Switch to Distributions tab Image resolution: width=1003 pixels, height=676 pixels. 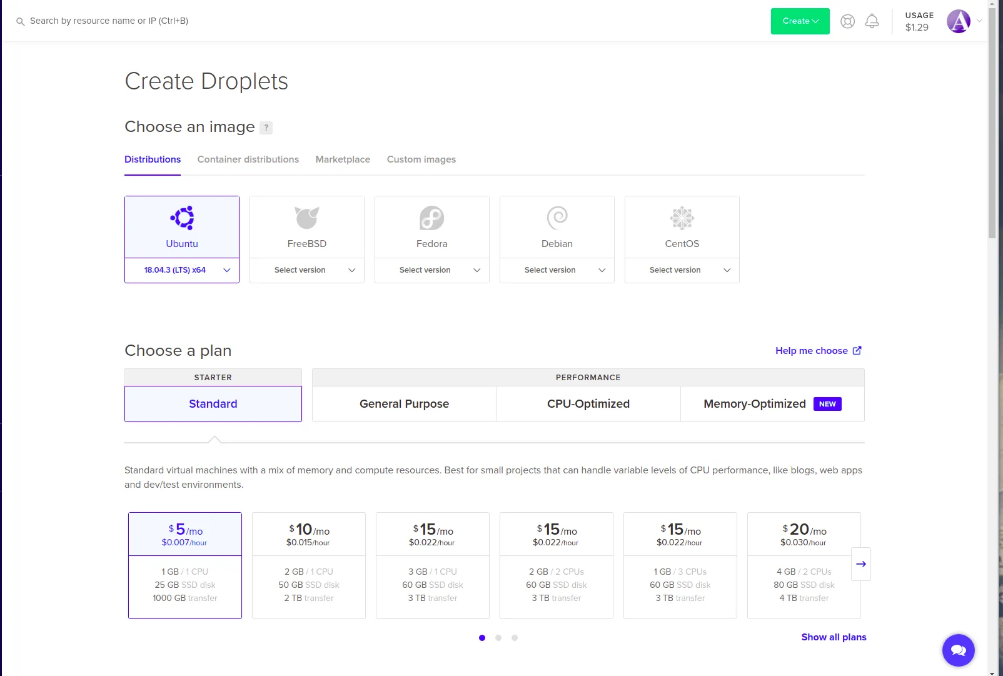153,159
